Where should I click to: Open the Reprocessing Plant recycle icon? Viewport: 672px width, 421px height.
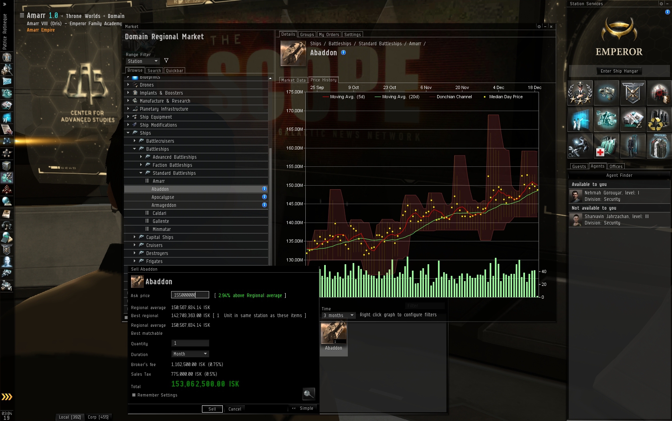659,119
